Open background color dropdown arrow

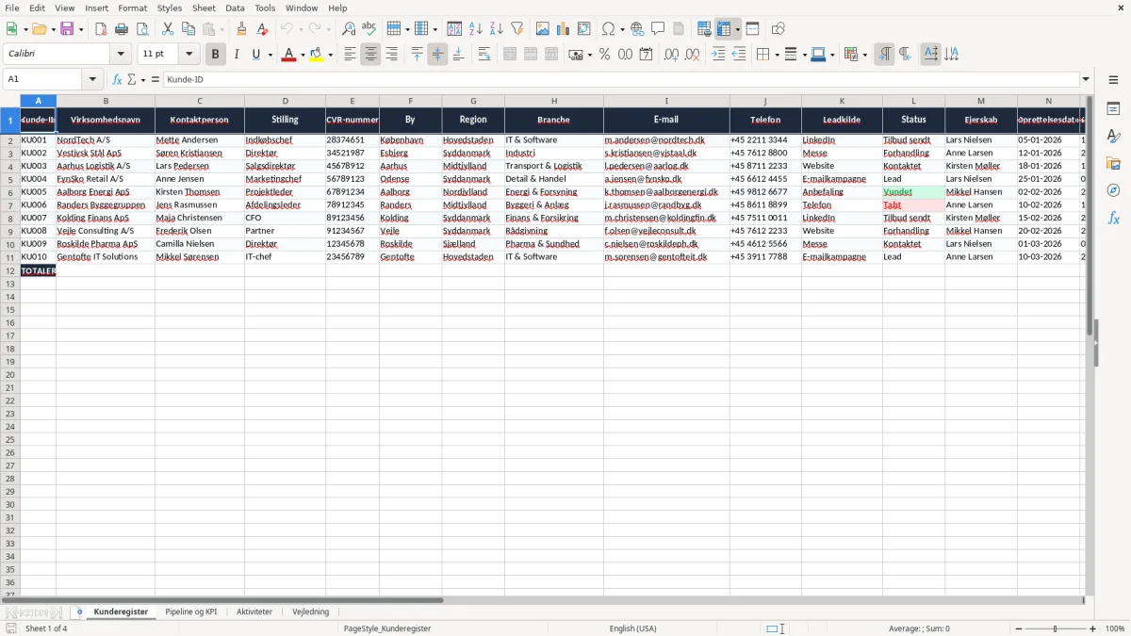coord(330,55)
